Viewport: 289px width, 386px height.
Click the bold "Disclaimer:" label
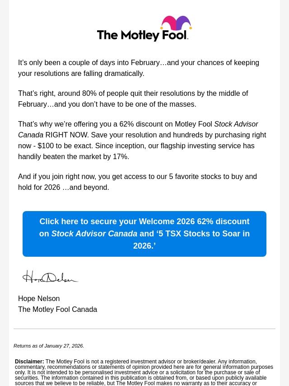pyautogui.click(x=29, y=362)
